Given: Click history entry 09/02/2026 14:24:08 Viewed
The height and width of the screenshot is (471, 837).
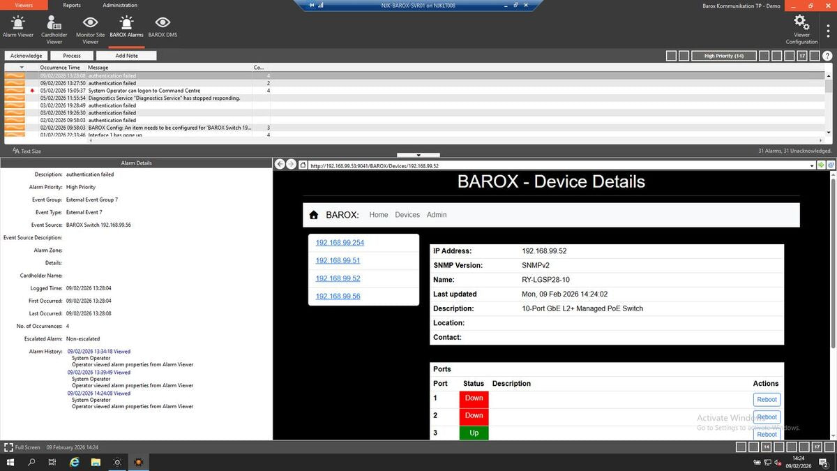Looking at the screenshot, I should 99,394.
